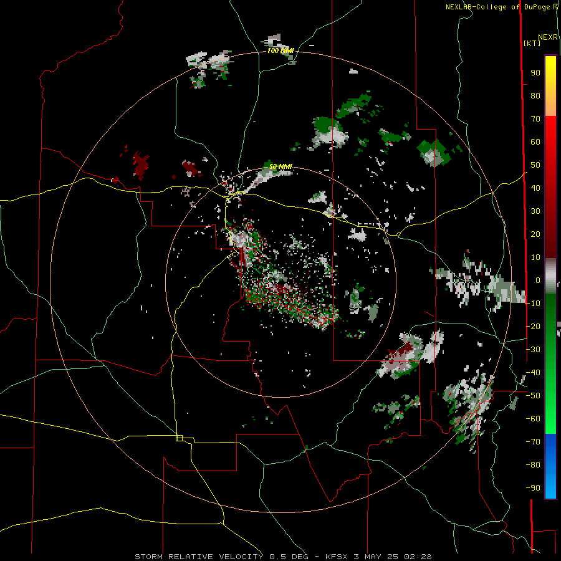
Task: Click the -60 value on the scale
Action: coord(533,419)
